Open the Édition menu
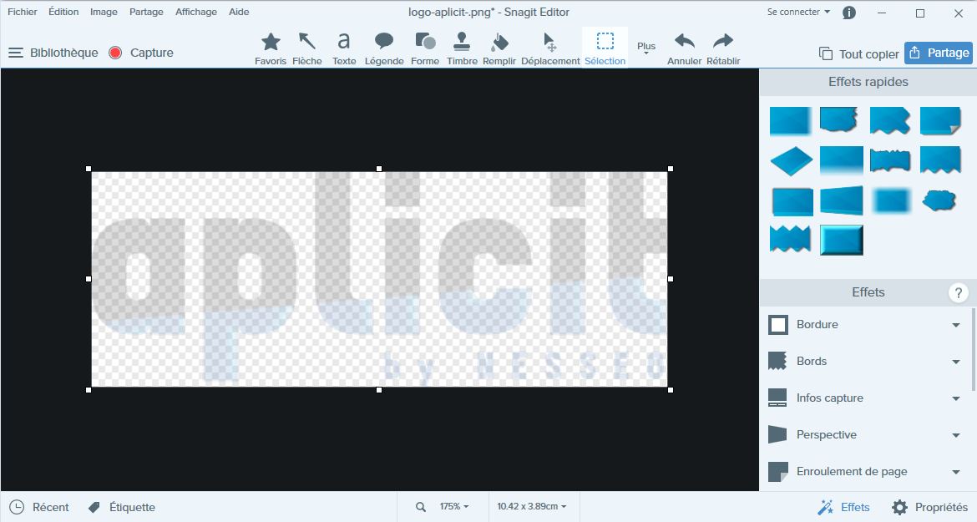Viewport: 977px width, 522px height. [x=63, y=12]
